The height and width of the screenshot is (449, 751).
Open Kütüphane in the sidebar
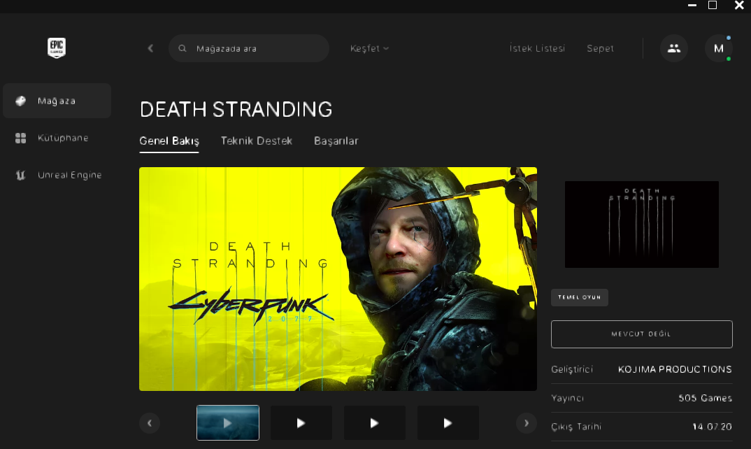pos(57,138)
